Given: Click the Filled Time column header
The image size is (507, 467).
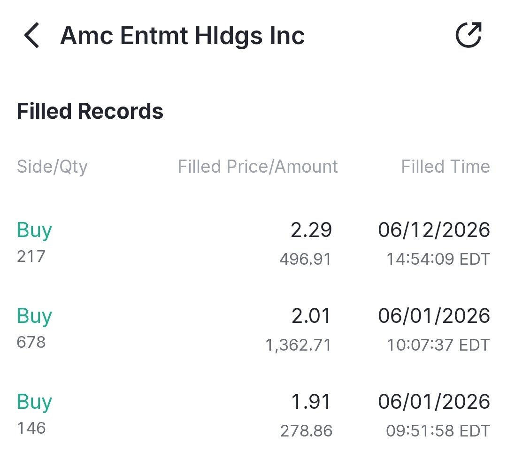Looking at the screenshot, I should (x=446, y=167).
